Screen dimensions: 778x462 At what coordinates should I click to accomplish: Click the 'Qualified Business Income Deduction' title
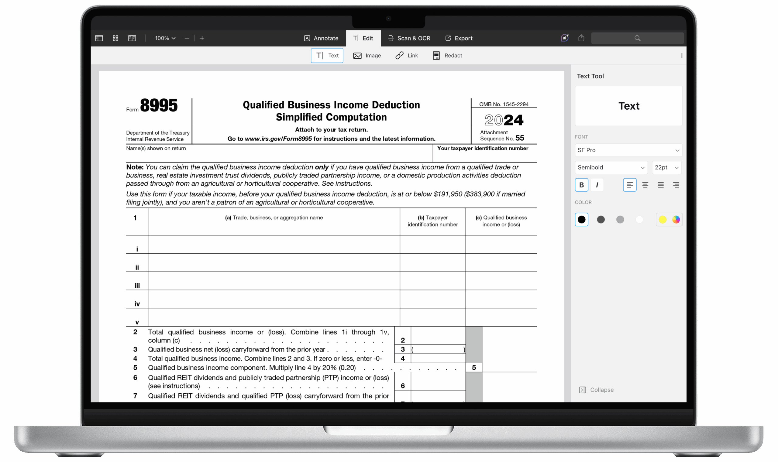click(331, 105)
